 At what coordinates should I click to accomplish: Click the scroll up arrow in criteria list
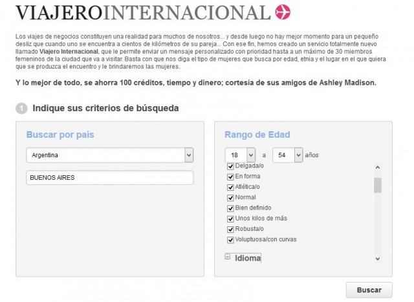click(x=378, y=167)
